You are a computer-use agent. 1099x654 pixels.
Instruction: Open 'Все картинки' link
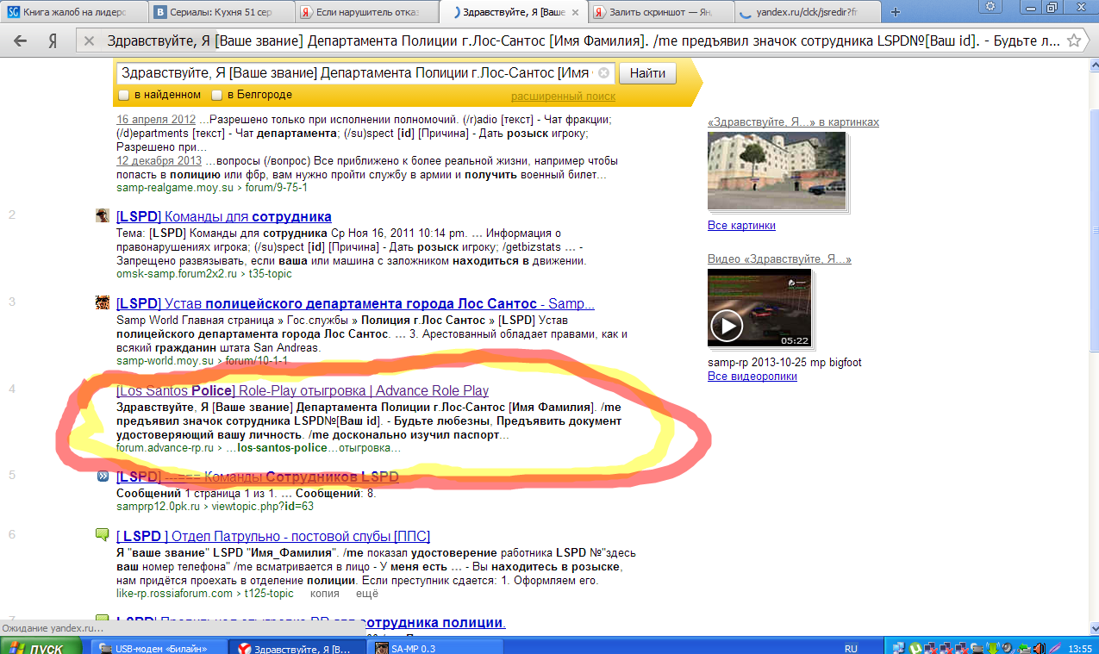pos(741,225)
